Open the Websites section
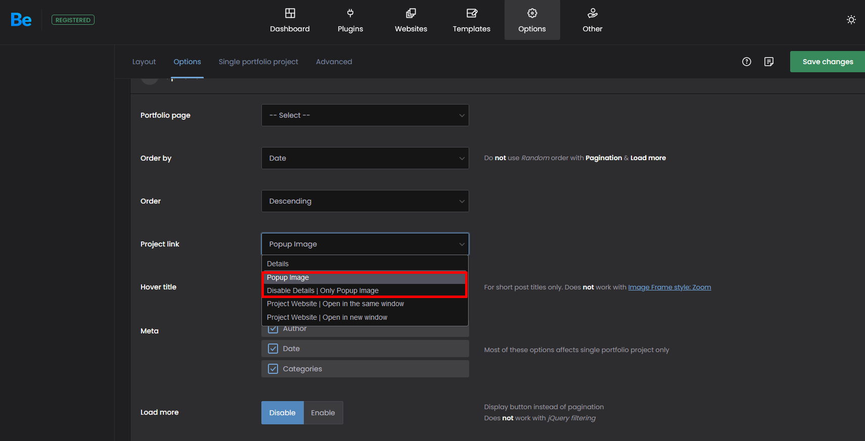 [411, 20]
